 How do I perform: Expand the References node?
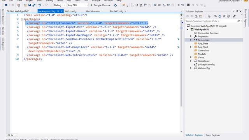(x=191, y=40)
